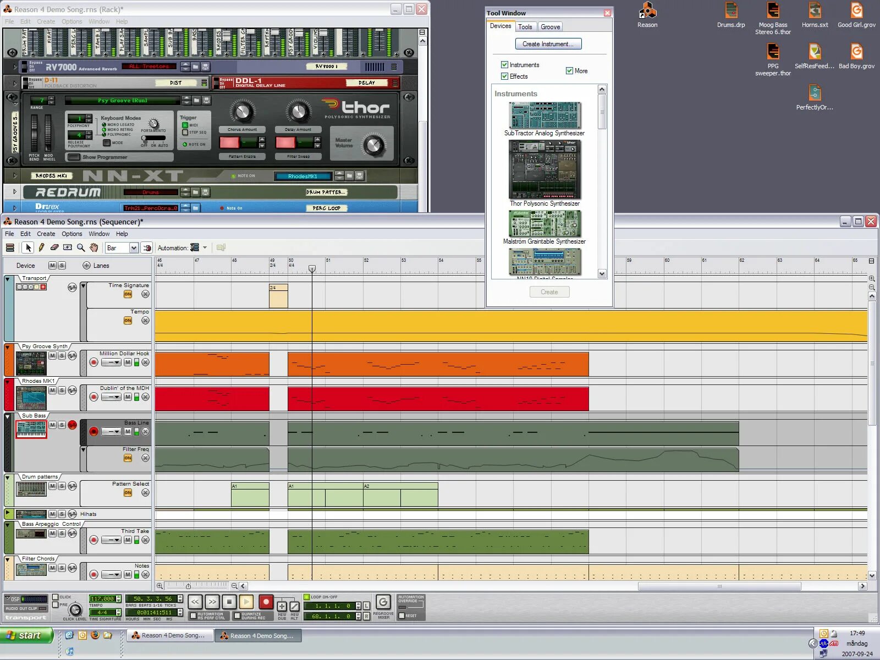Click the New Alt button
Screen dimensions: 880x660
[294, 607]
